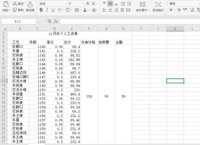This screenshot has width=200, height=145.
Task: Click the title cell 11月份个人工资单
Action: (x=63, y=34)
